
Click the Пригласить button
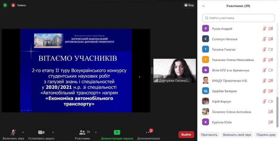[209, 134]
